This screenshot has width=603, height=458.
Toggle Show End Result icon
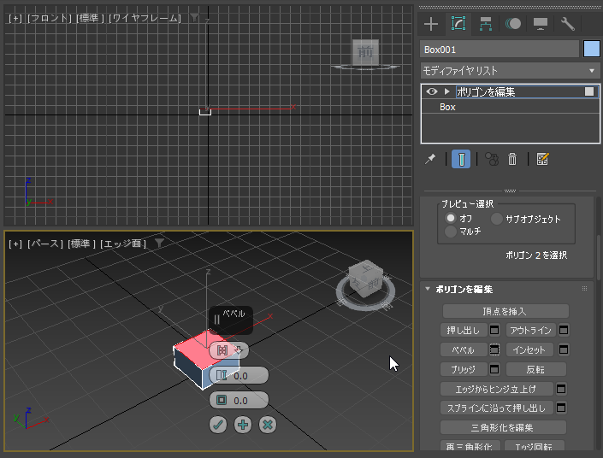[x=461, y=159]
